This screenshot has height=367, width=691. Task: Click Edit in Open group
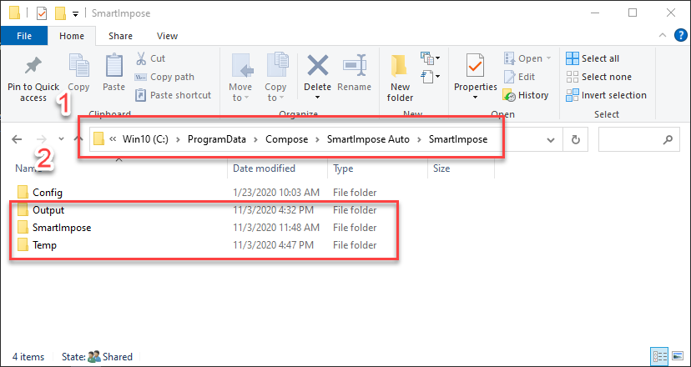[519, 77]
